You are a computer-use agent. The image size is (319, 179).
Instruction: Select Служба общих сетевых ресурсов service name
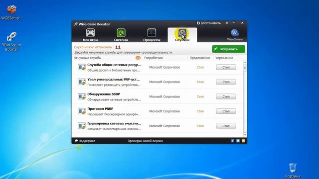tap(114, 65)
